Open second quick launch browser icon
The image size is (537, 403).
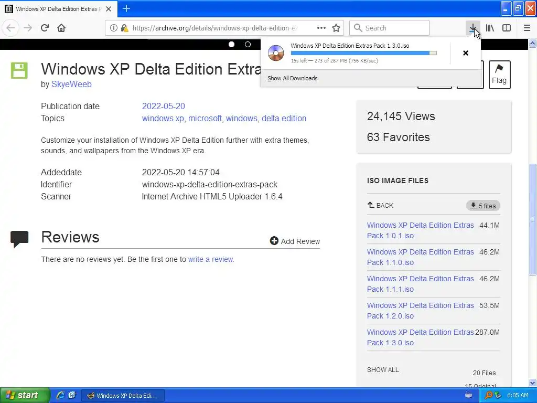coord(72,395)
